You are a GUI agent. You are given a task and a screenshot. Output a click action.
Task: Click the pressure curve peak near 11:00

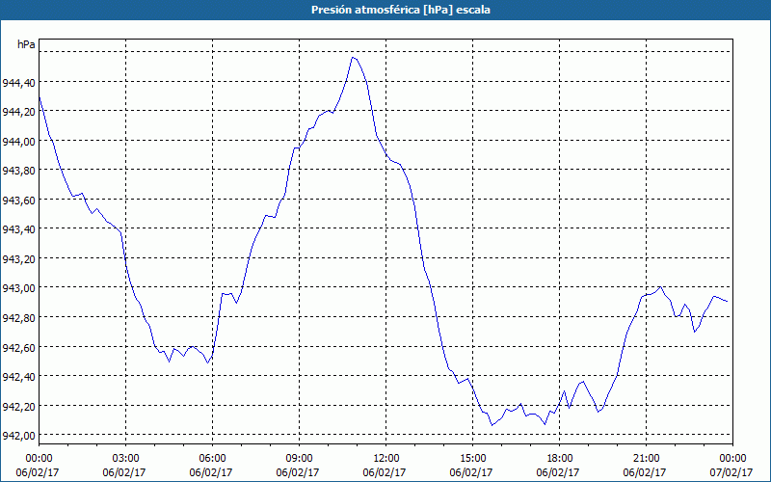[x=353, y=58]
